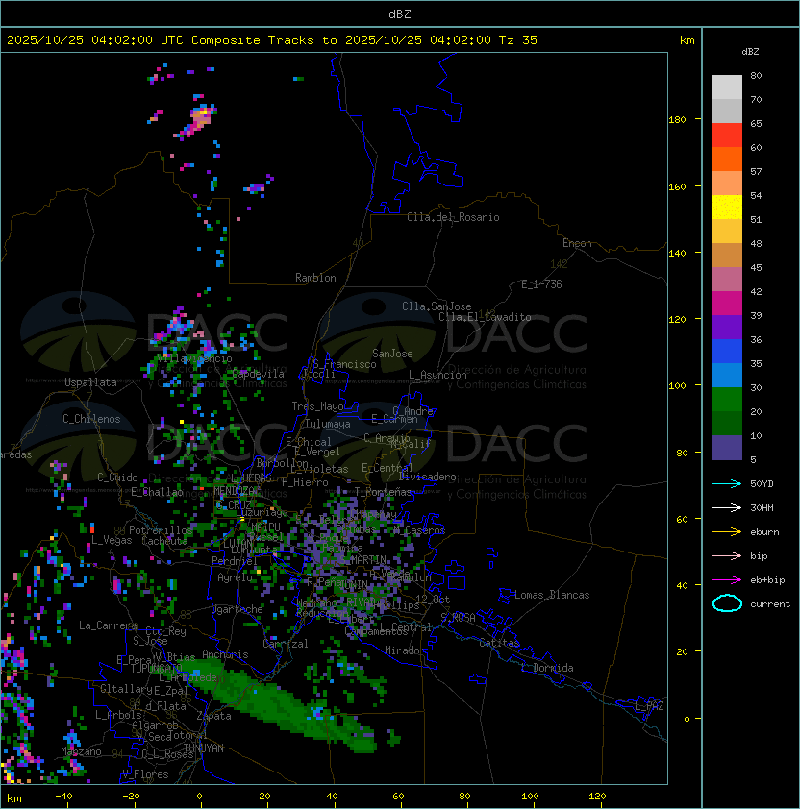Click the royal blue swatch in dBZ scale

coord(727,351)
